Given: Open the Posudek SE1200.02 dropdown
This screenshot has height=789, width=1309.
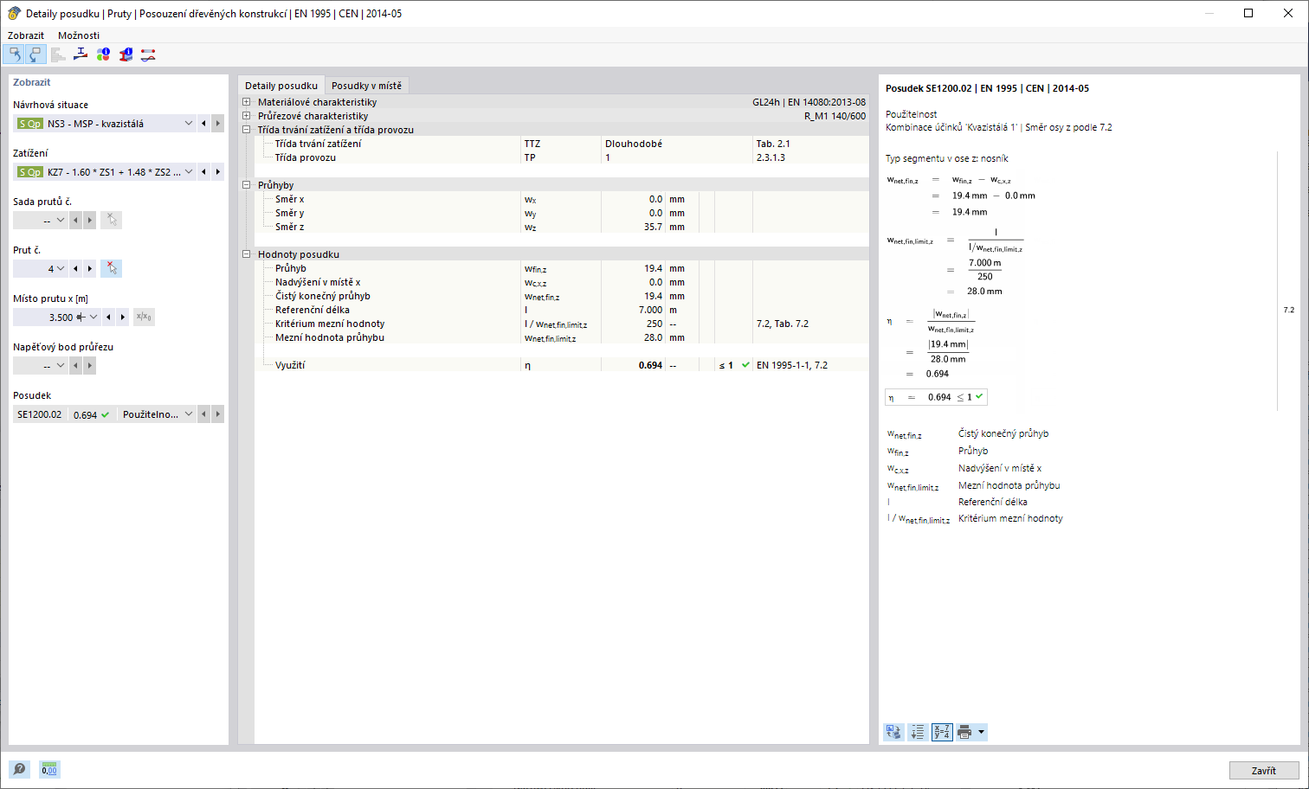Looking at the screenshot, I should pyautogui.click(x=189, y=414).
